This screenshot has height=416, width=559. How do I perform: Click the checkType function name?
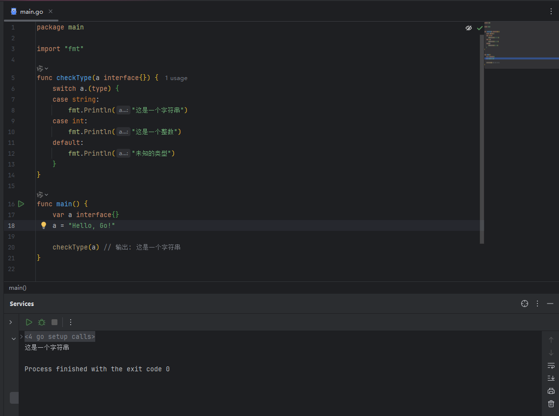(74, 78)
